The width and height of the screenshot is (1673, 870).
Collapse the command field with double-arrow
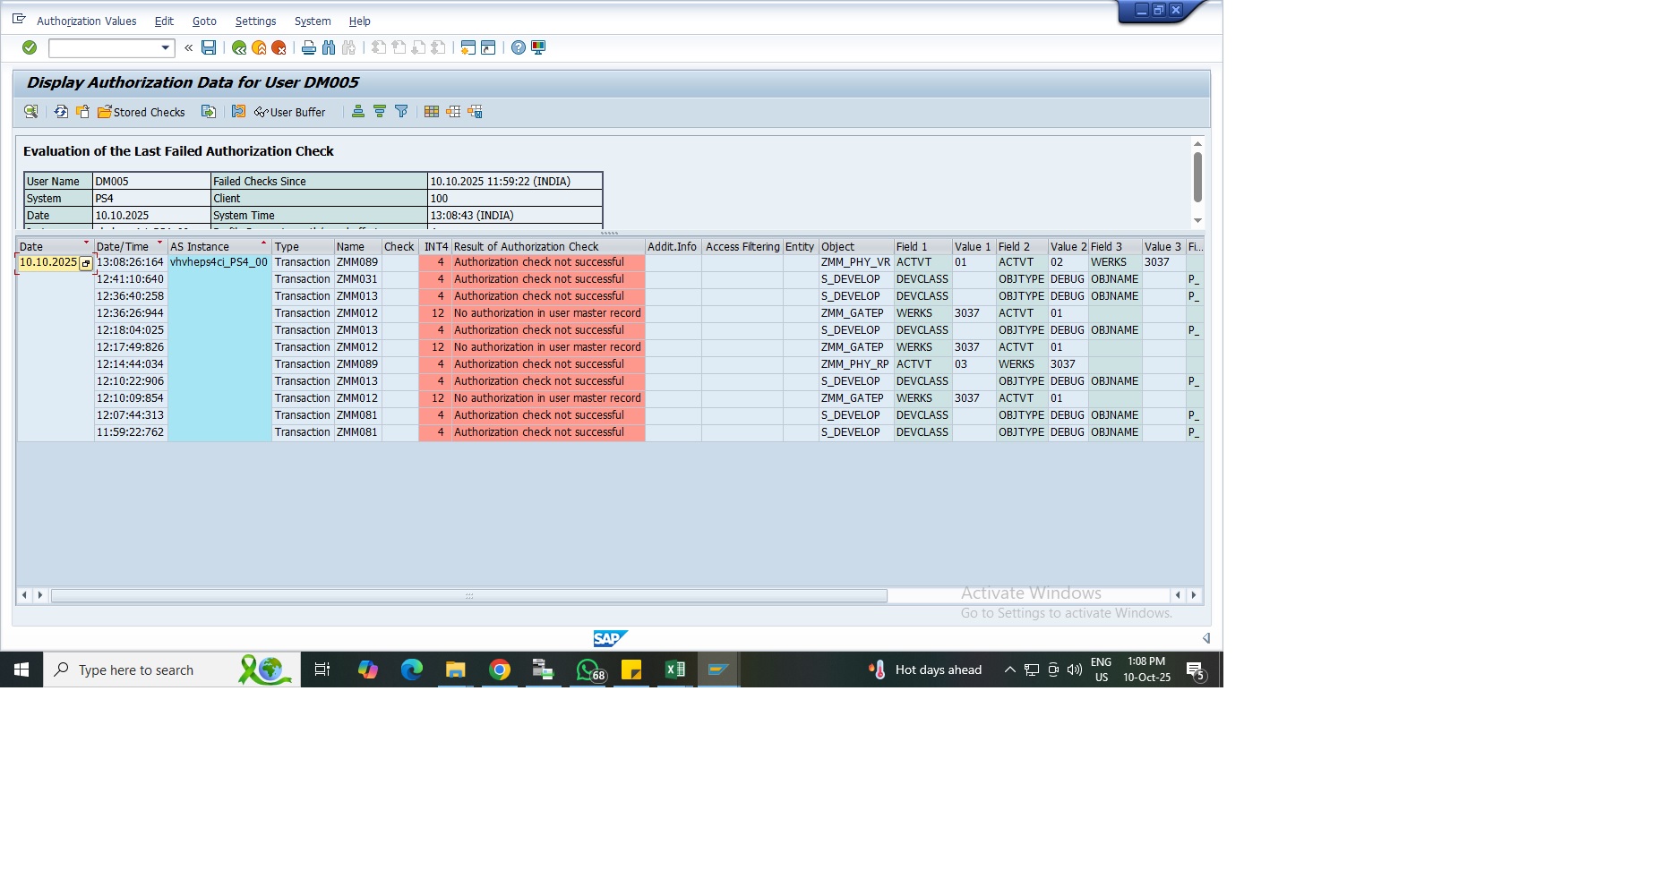coord(189,47)
